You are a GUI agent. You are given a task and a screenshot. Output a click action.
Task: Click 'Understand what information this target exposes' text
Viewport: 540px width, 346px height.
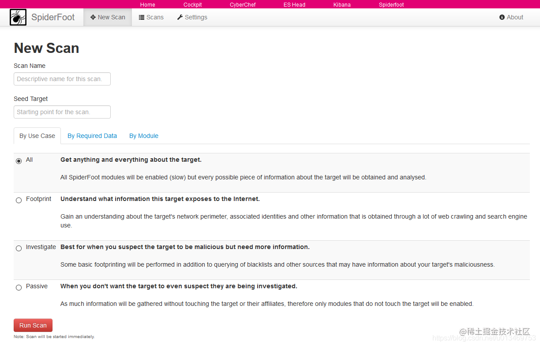point(160,199)
